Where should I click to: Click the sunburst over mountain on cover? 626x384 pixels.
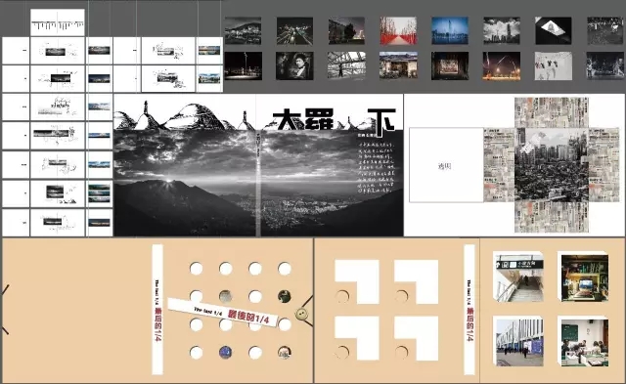tap(168, 182)
